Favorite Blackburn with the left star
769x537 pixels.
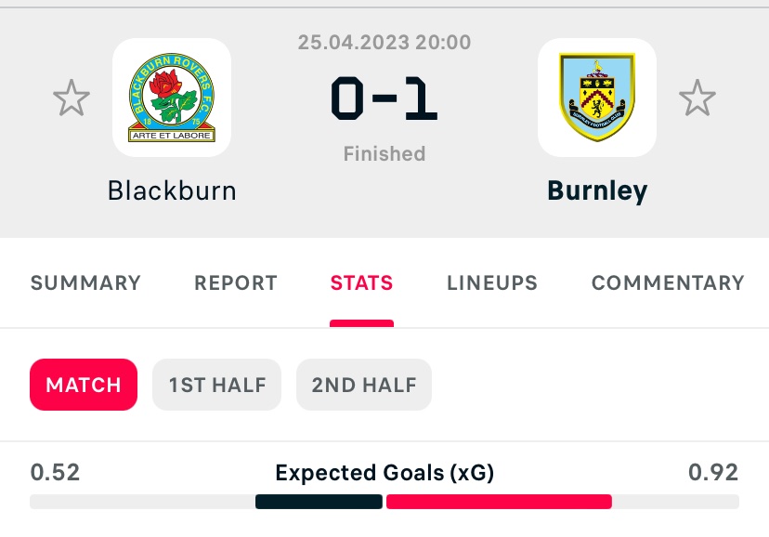pyautogui.click(x=72, y=98)
